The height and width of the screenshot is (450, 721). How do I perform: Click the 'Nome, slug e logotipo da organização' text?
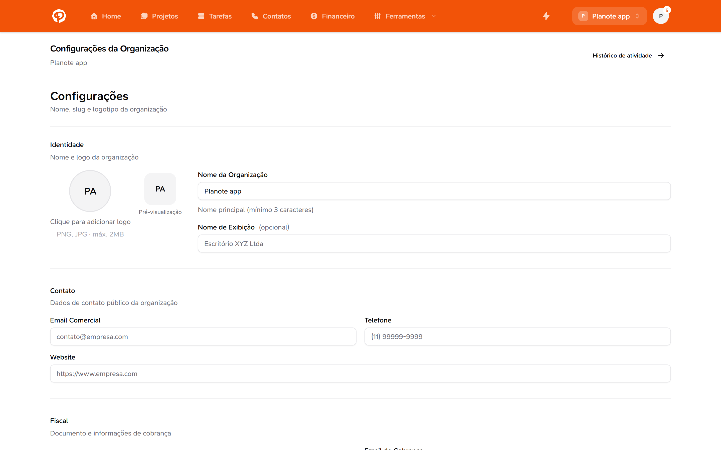(108, 109)
